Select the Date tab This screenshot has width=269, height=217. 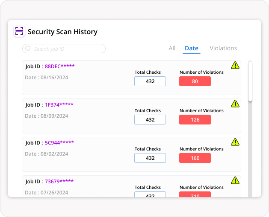click(192, 49)
